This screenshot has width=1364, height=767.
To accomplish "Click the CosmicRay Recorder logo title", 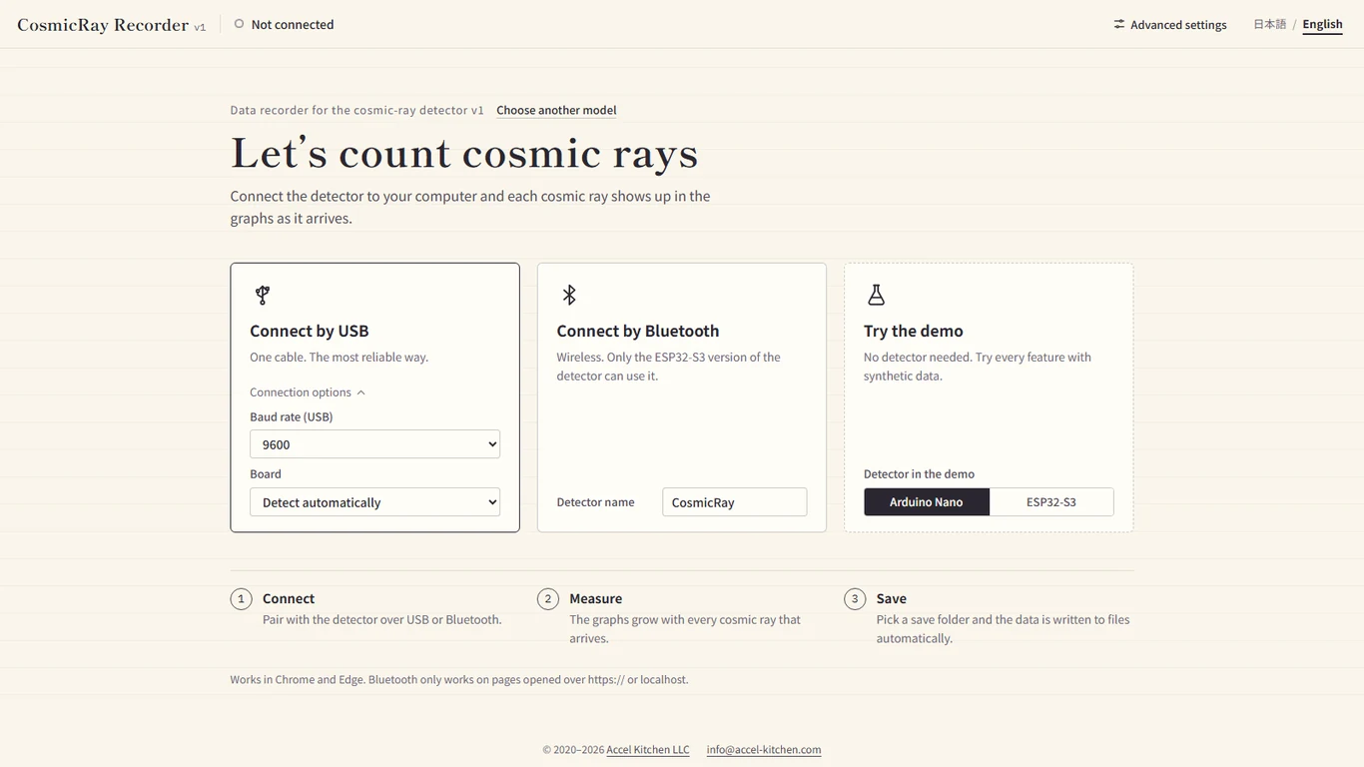I will coord(103,25).
